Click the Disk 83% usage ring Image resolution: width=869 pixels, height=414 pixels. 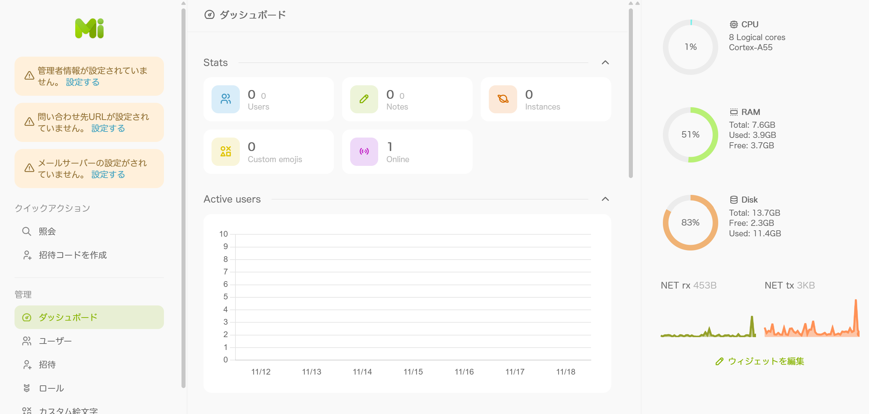tap(691, 223)
